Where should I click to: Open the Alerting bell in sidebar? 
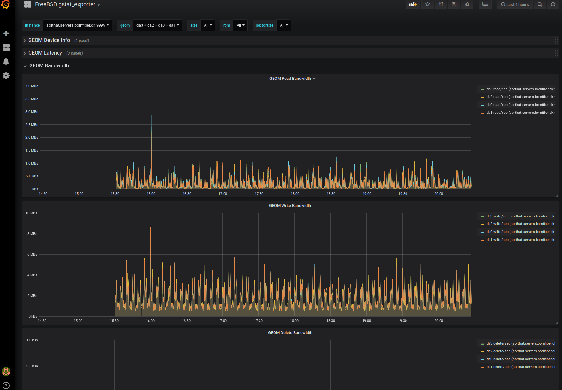[6, 62]
